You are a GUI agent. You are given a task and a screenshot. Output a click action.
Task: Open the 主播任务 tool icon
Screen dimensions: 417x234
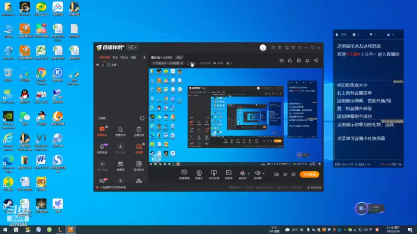click(x=139, y=131)
